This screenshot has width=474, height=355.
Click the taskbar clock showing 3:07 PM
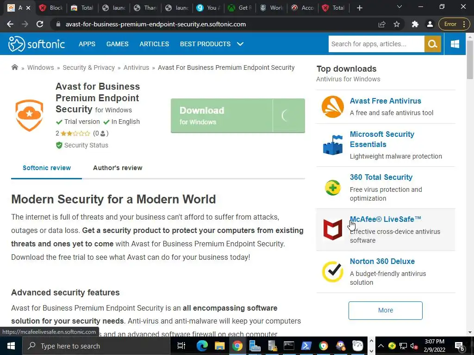(x=434, y=346)
